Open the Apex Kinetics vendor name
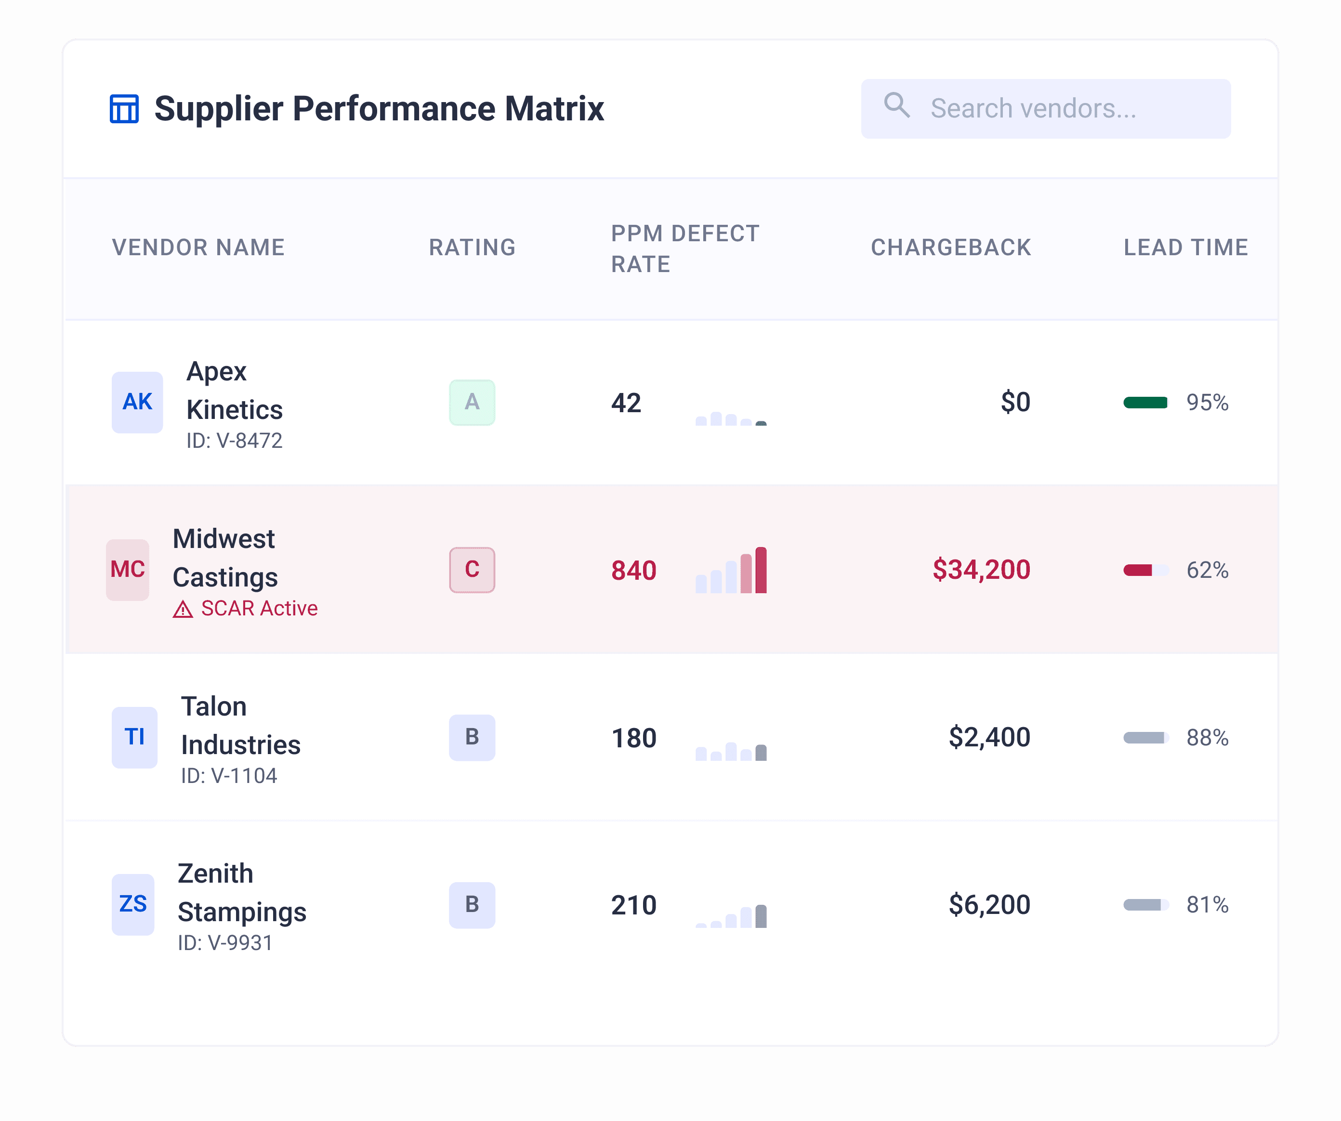The image size is (1341, 1121). click(x=235, y=391)
